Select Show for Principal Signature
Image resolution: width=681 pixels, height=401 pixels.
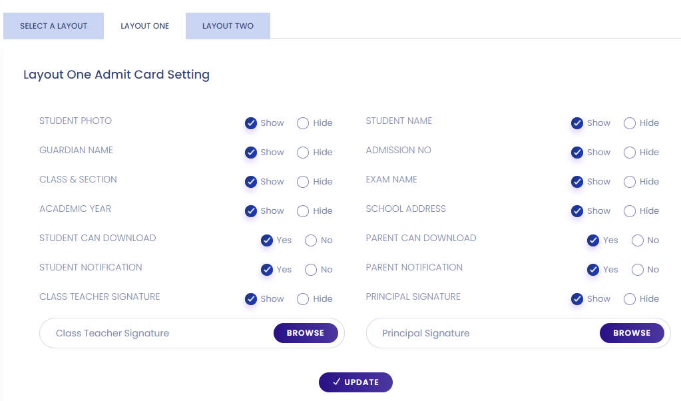pos(577,299)
